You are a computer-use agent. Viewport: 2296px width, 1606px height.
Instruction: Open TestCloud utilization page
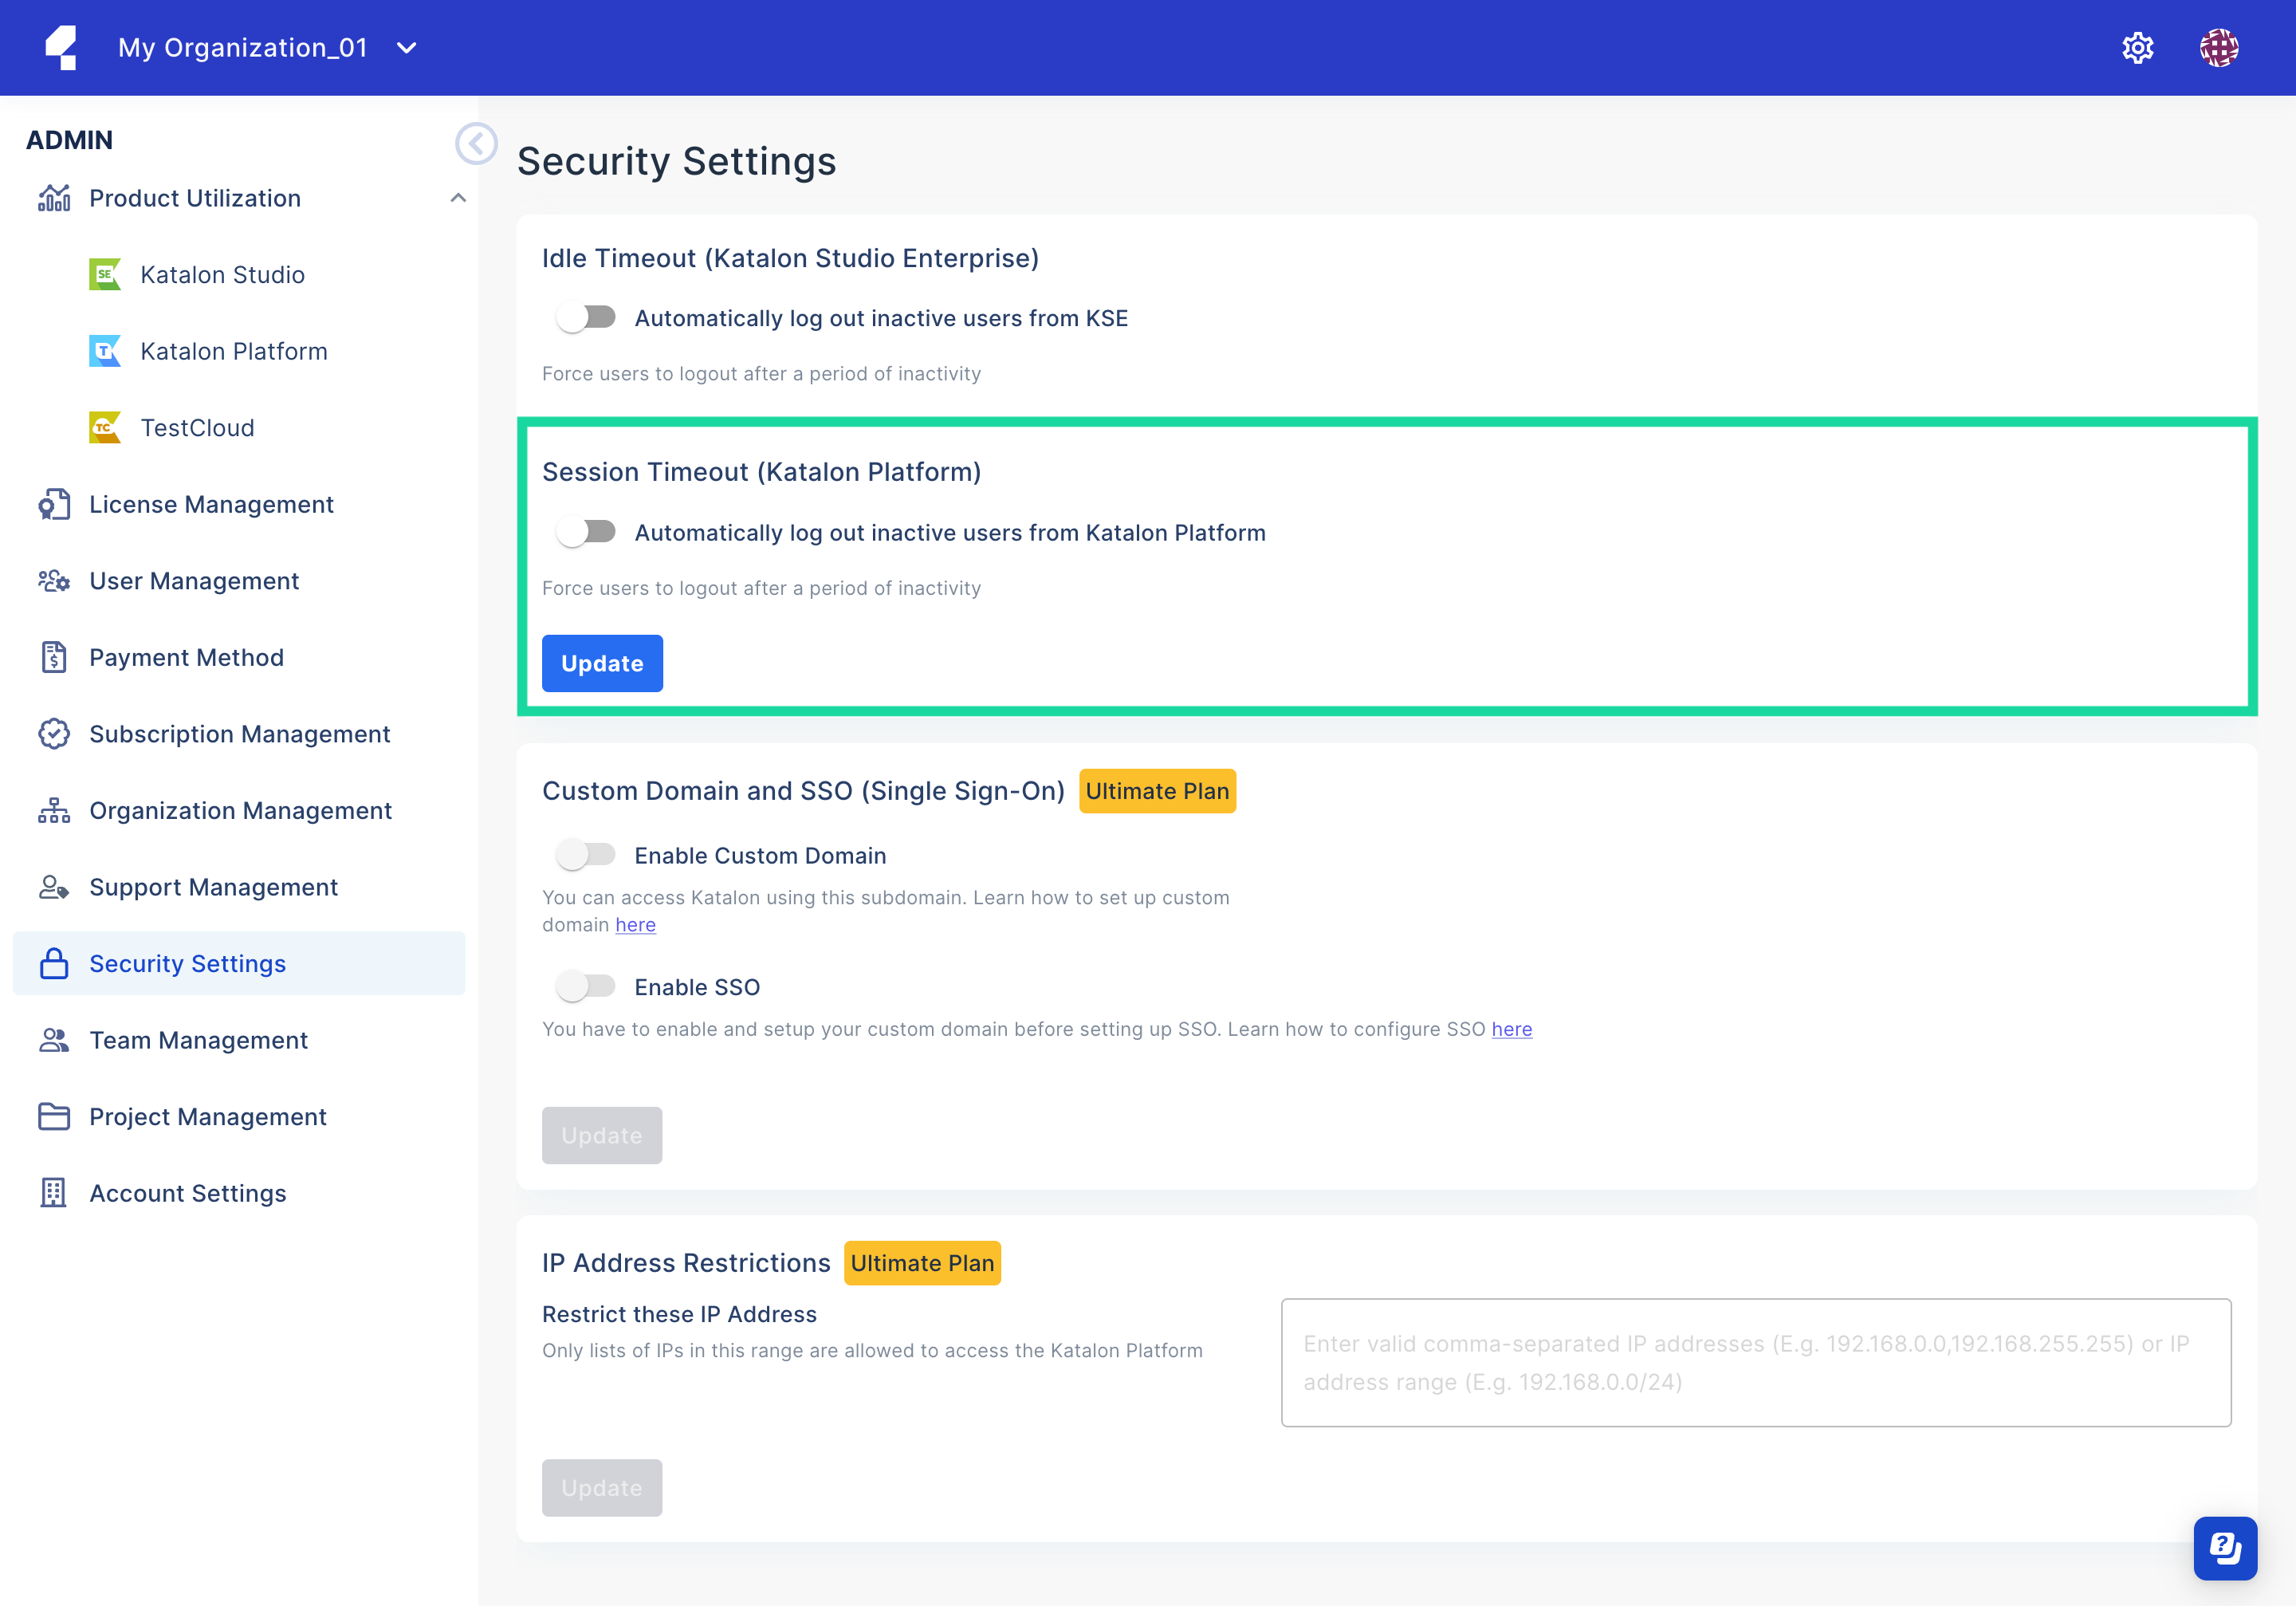click(x=197, y=427)
